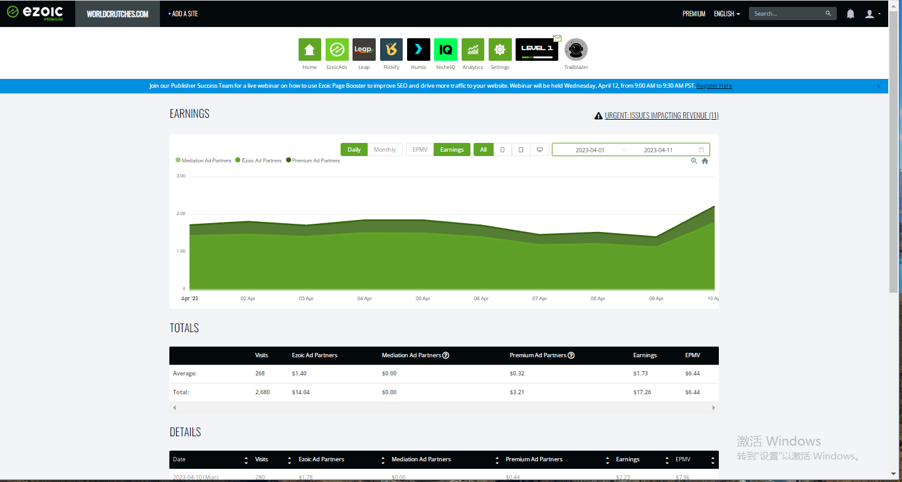
Task: Click the end date 2023-04-11 field
Action: point(658,150)
